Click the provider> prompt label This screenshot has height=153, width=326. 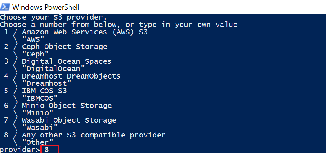tap(20, 150)
